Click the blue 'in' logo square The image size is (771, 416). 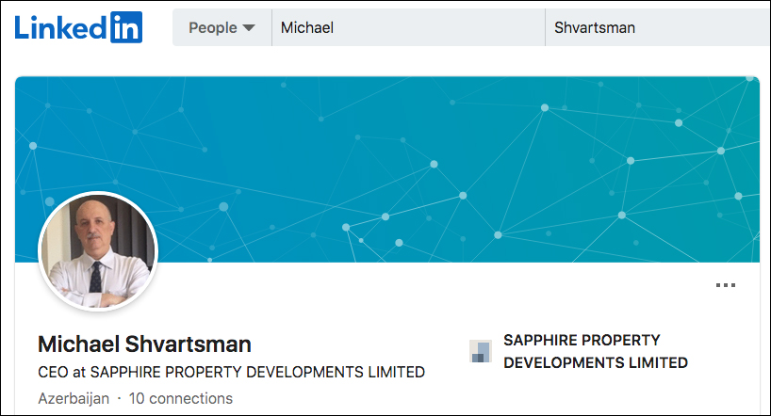pyautogui.click(x=126, y=27)
